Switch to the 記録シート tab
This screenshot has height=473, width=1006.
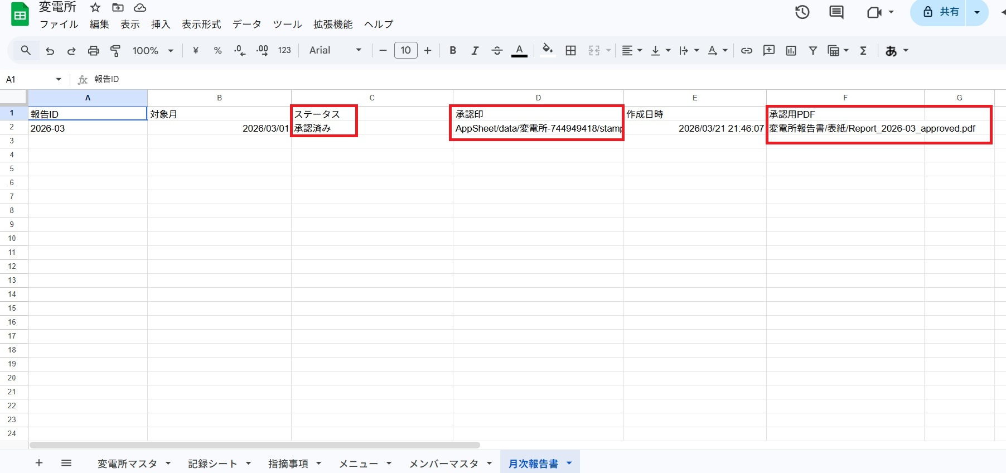[x=212, y=464]
